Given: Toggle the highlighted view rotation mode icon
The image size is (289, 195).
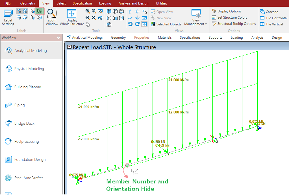Looking at the screenshot, I should pos(144,24).
